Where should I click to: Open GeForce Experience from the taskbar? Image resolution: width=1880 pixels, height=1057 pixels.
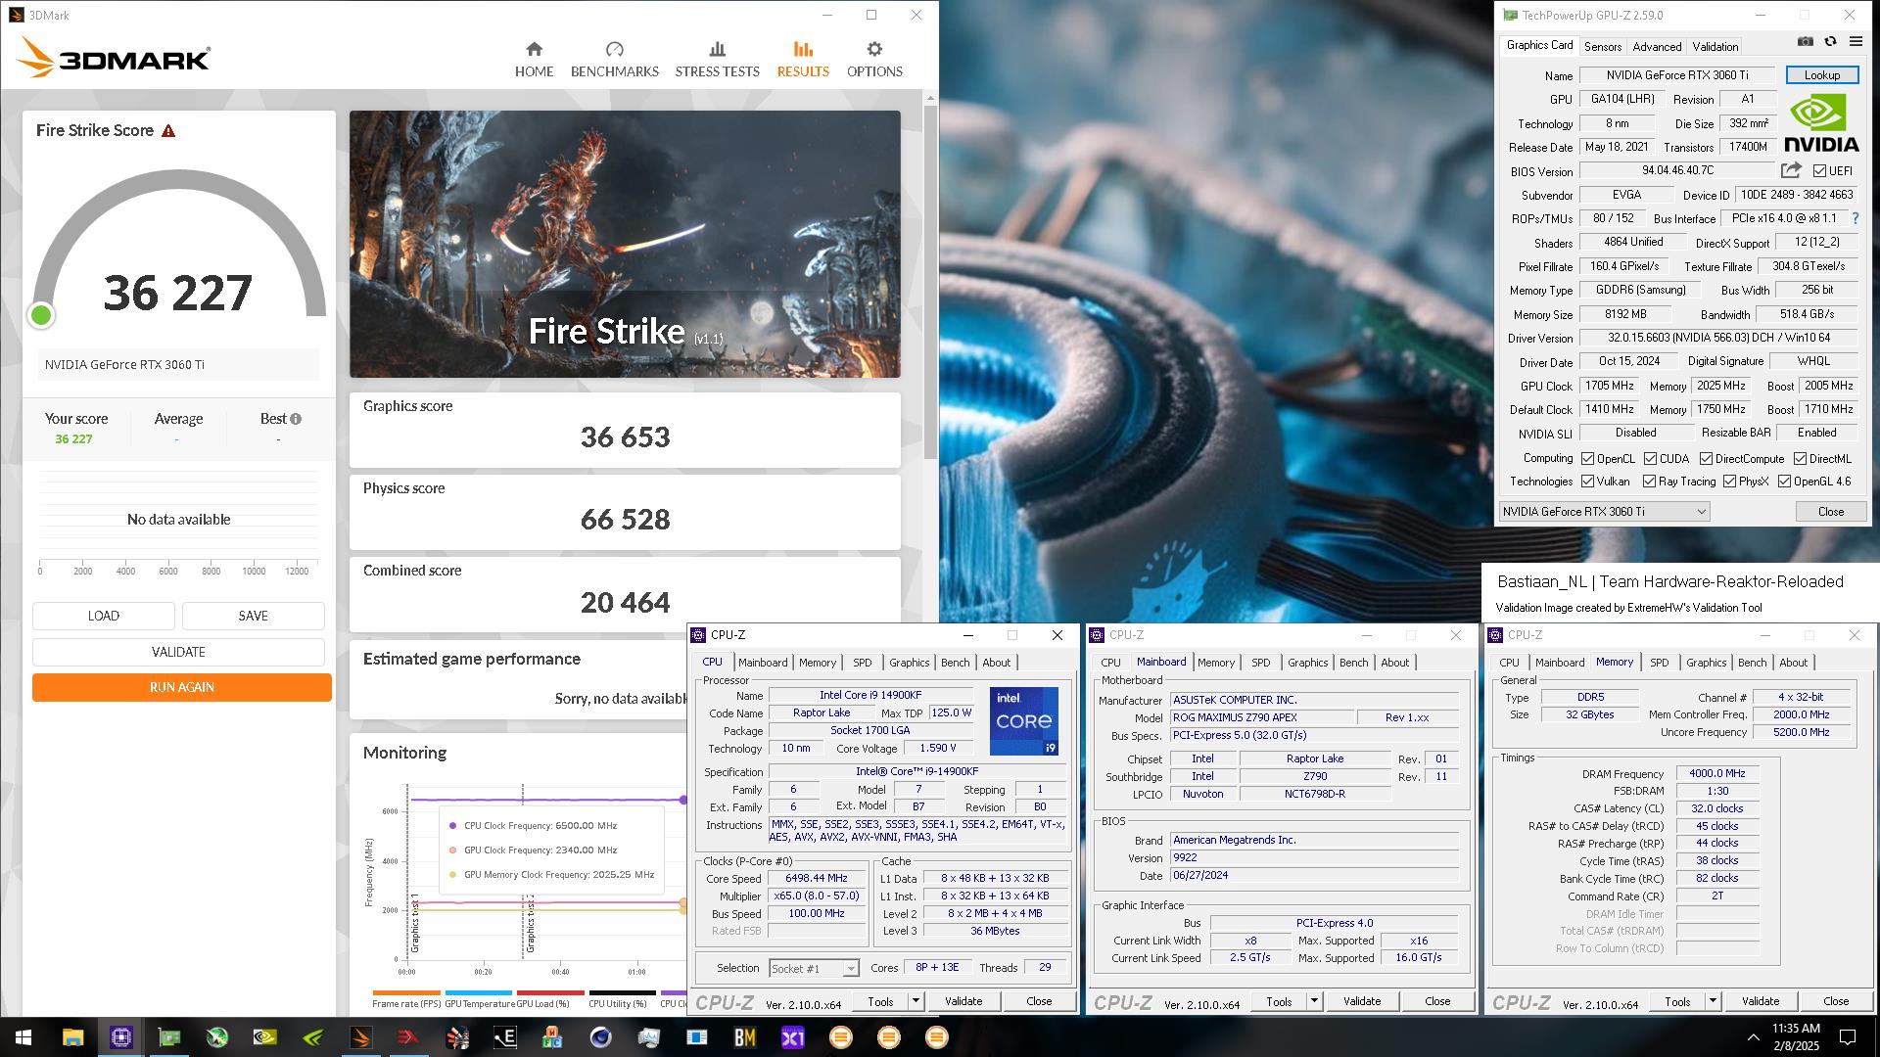click(313, 1037)
